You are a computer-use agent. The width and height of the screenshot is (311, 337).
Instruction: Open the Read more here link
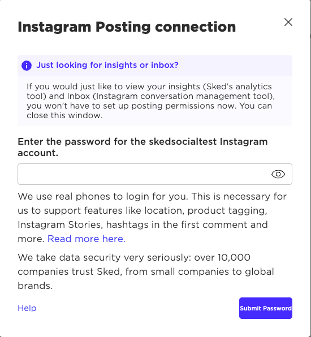point(87,239)
